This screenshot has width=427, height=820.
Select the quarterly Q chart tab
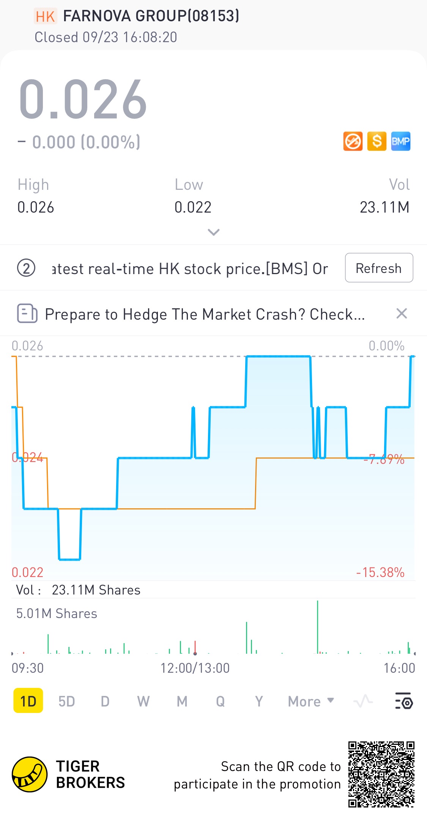coord(220,701)
